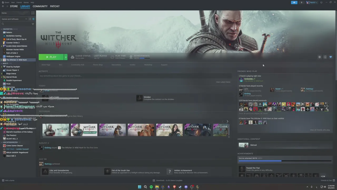Enter Big Picture mode monitor icon

click(321, 2)
